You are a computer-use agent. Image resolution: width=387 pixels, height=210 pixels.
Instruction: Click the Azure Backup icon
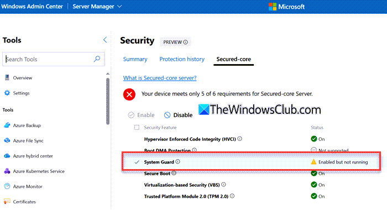[x=7, y=125]
